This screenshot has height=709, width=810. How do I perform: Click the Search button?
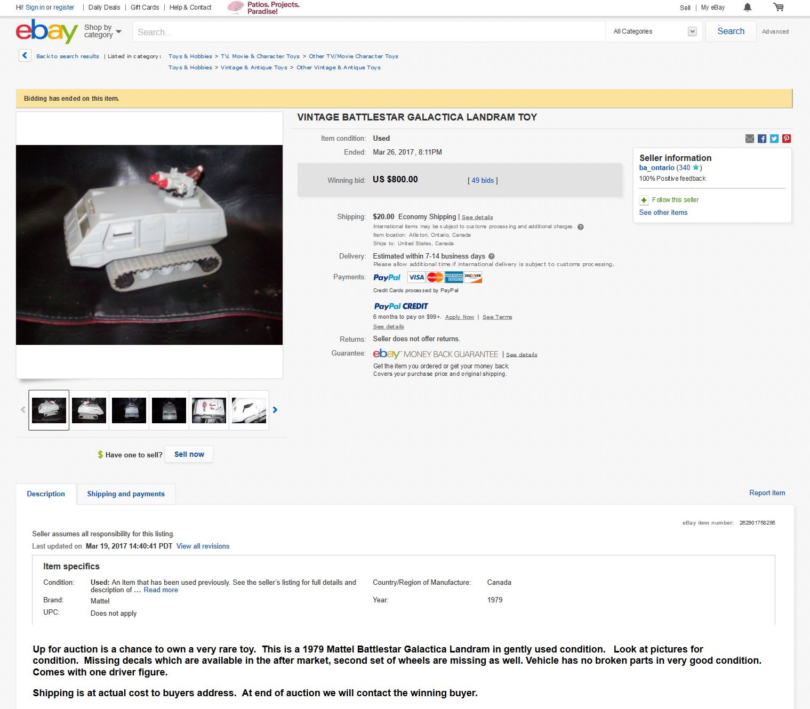point(731,31)
